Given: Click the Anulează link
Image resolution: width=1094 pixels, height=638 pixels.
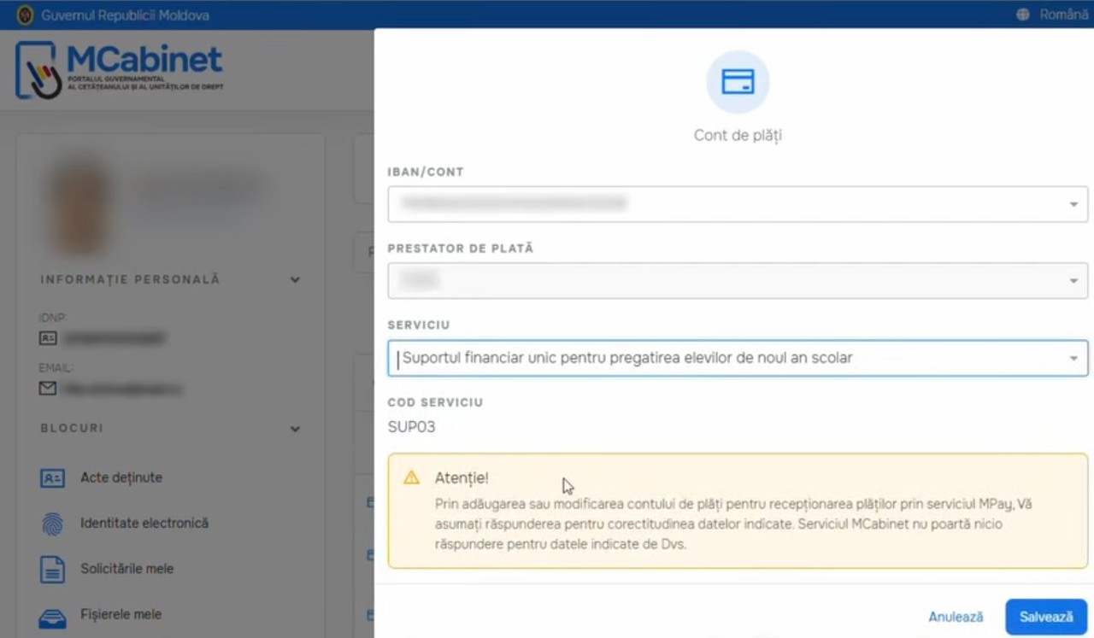Looking at the screenshot, I should click(956, 617).
